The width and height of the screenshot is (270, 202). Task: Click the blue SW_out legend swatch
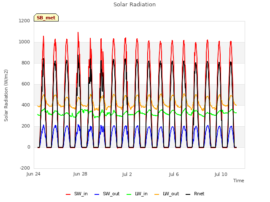pos(97,194)
